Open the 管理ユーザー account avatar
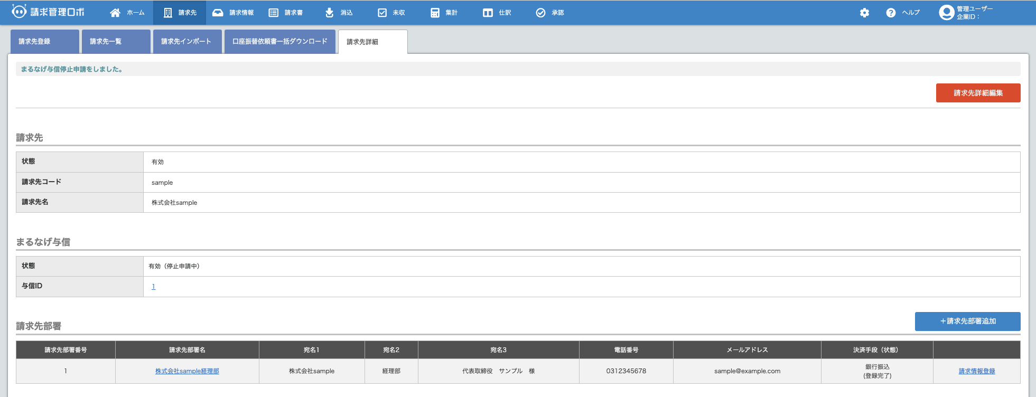Image resolution: width=1036 pixels, height=397 pixels. click(946, 13)
